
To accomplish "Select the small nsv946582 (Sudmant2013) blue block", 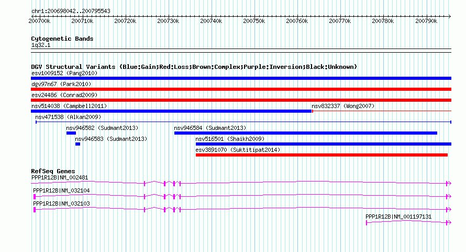I will [71, 133].
